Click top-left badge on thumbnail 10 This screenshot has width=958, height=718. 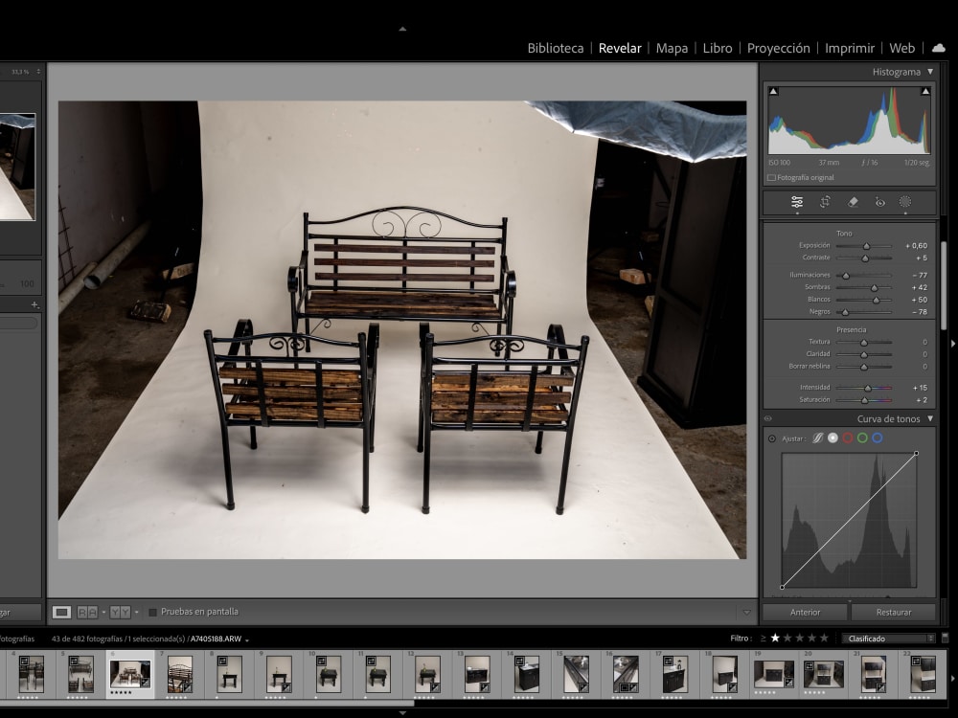(321, 662)
